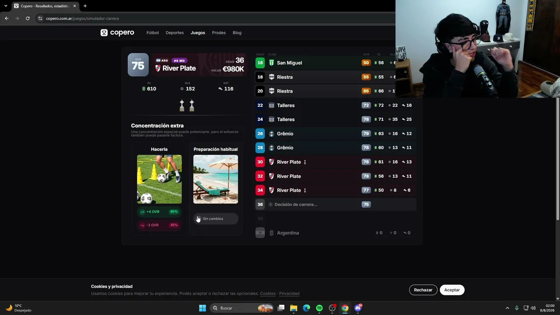The image size is (560, 315).
Task: Open the Juegos menu
Action: click(198, 33)
